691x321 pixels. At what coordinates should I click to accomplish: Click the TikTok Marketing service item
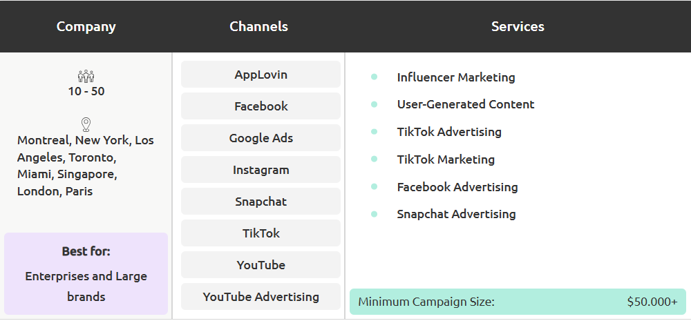pyautogui.click(x=446, y=159)
